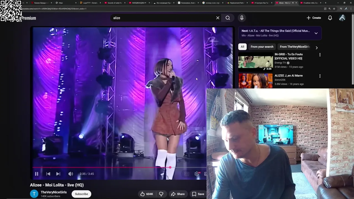The height and width of the screenshot is (199, 354).
Task: Open the 'ALIZEE J_en Ai Marre' title
Action: 288,76
